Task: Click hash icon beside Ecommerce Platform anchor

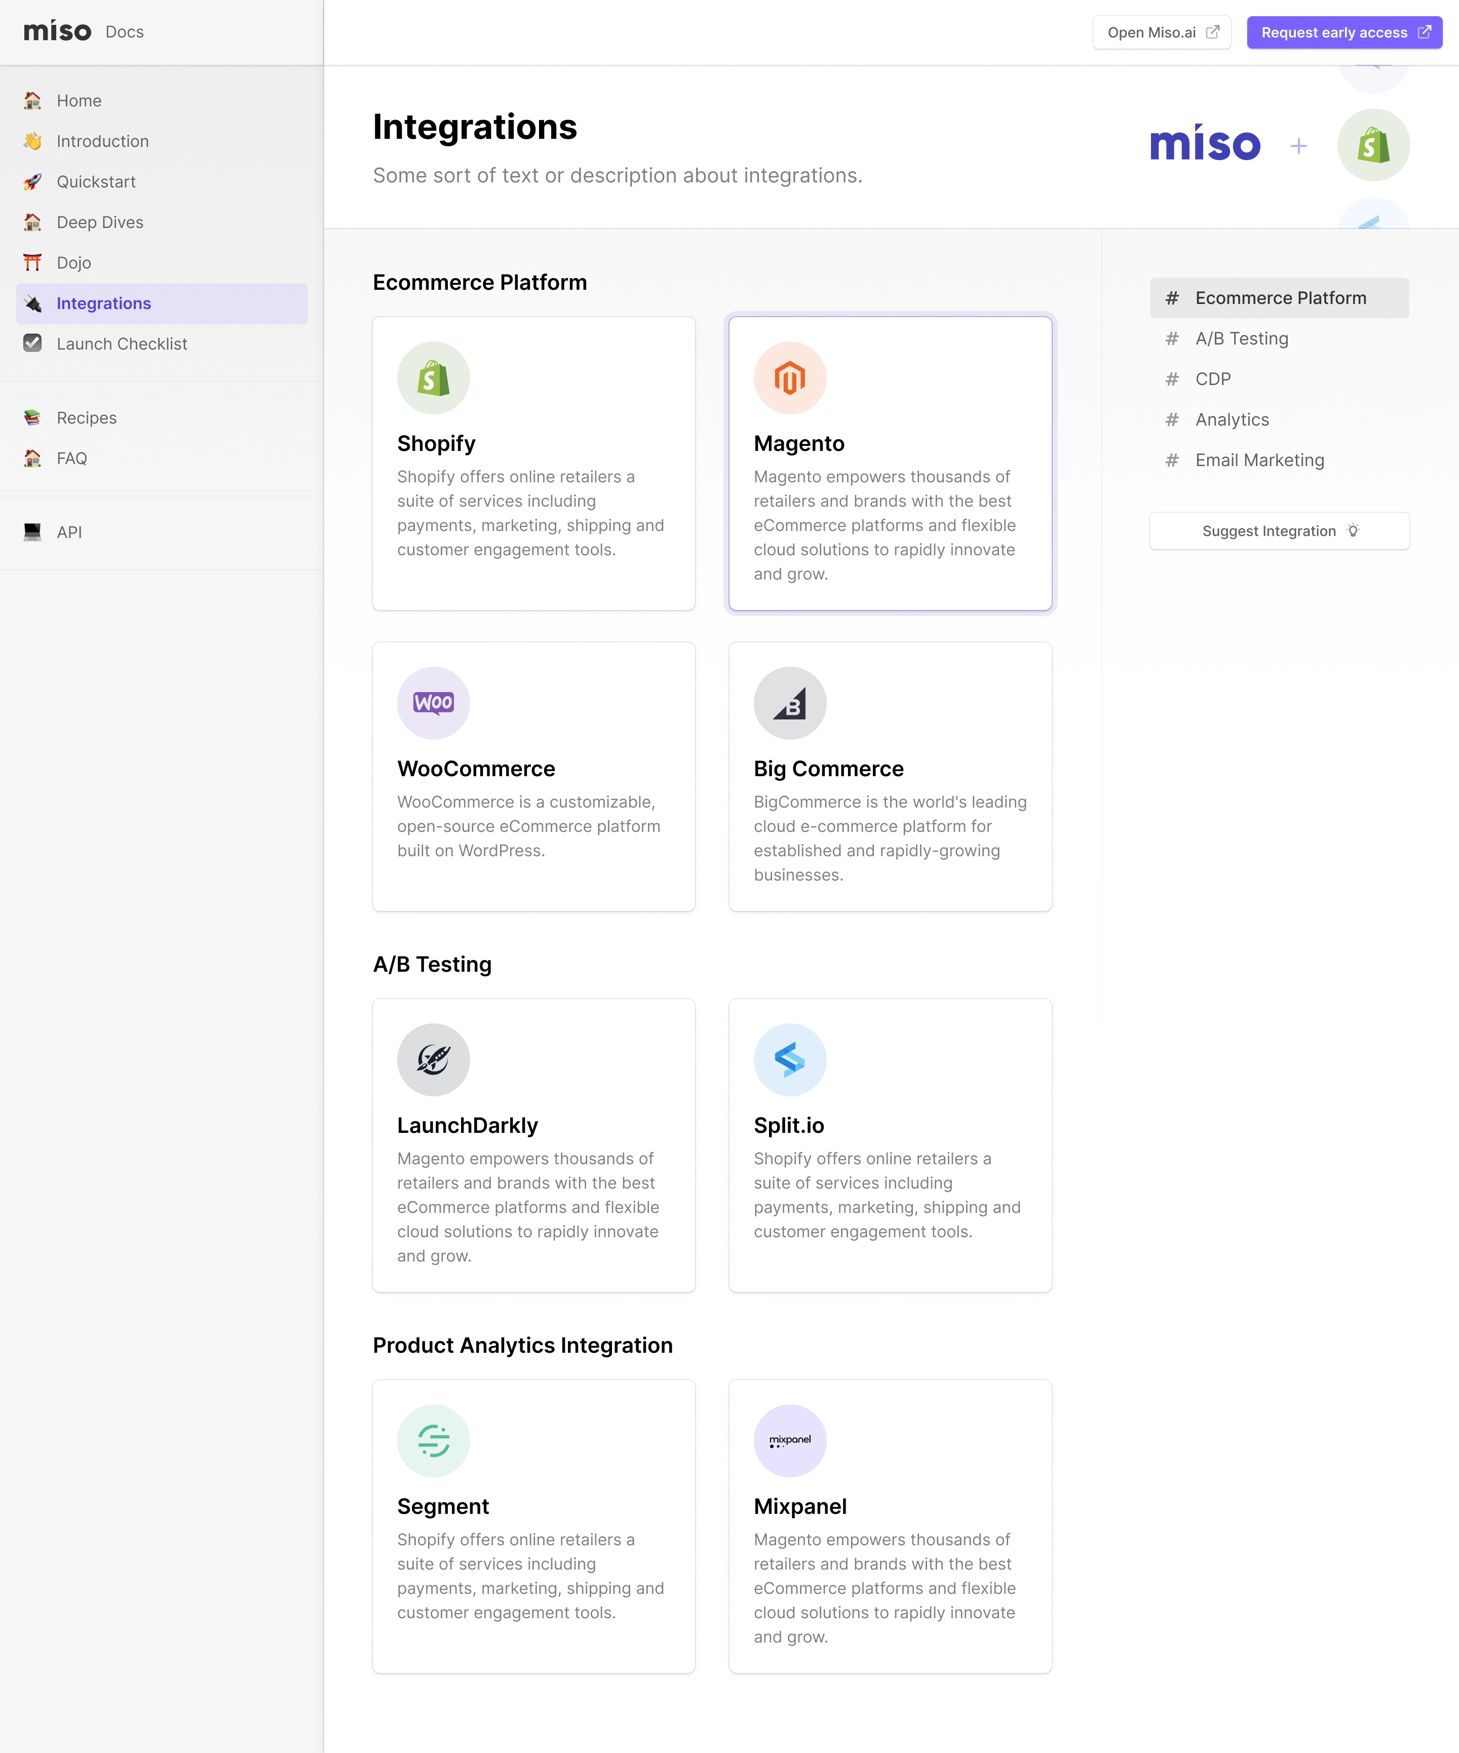Action: coord(1172,298)
